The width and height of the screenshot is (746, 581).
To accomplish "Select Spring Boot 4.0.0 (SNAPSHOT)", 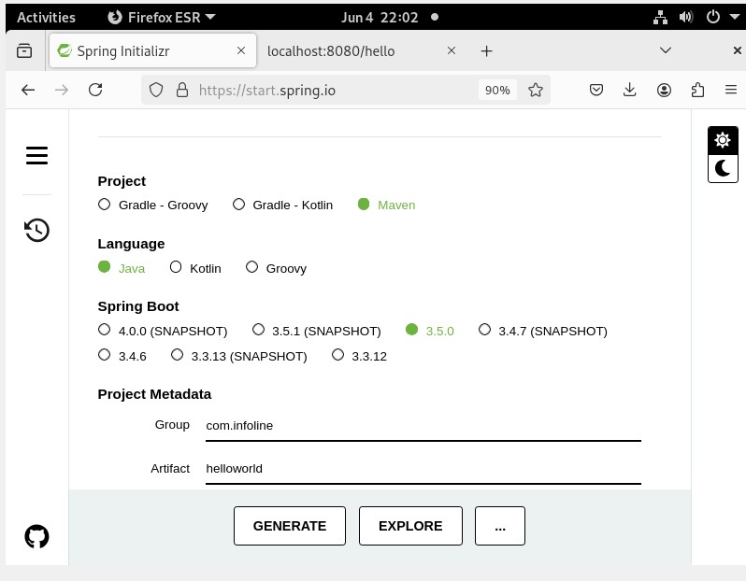I will [105, 331].
